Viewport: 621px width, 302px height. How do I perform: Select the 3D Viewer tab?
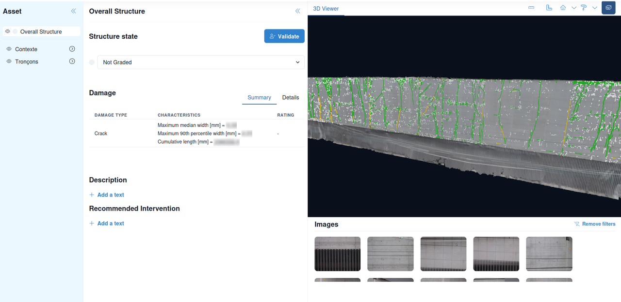[326, 9]
